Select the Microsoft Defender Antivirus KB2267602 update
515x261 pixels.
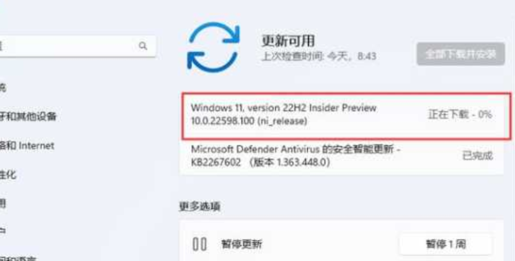point(341,156)
